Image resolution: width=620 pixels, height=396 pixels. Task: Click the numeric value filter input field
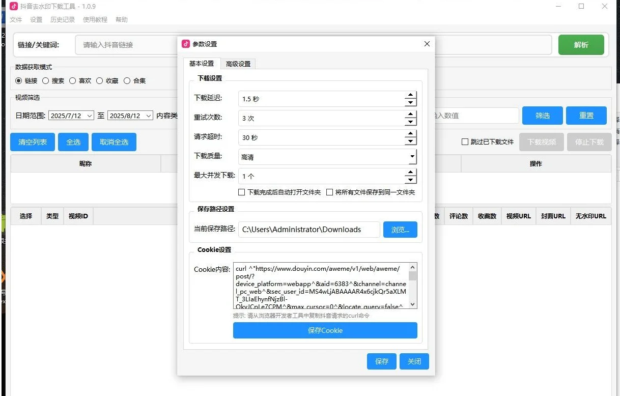477,116
